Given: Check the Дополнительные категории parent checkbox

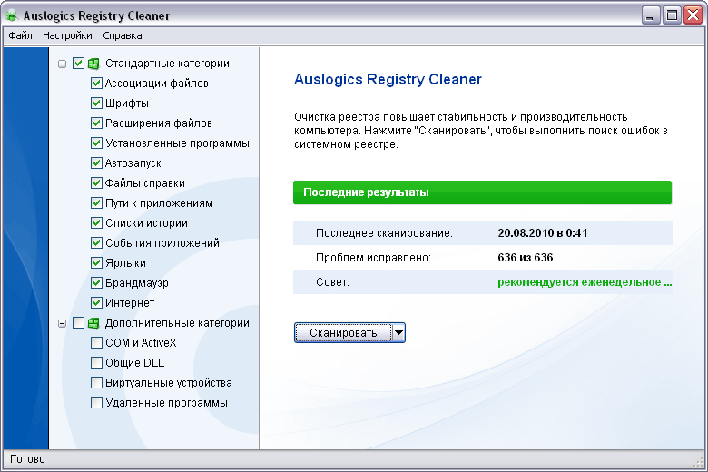Looking at the screenshot, I should coord(79,323).
